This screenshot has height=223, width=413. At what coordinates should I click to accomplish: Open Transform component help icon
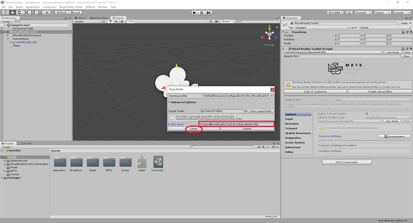[403, 32]
